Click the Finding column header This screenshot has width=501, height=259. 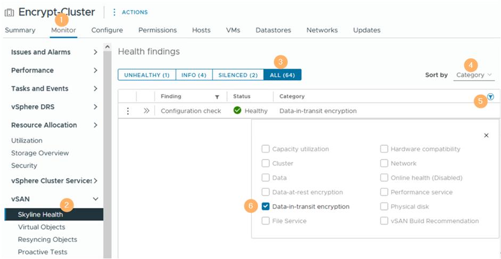tap(171, 96)
